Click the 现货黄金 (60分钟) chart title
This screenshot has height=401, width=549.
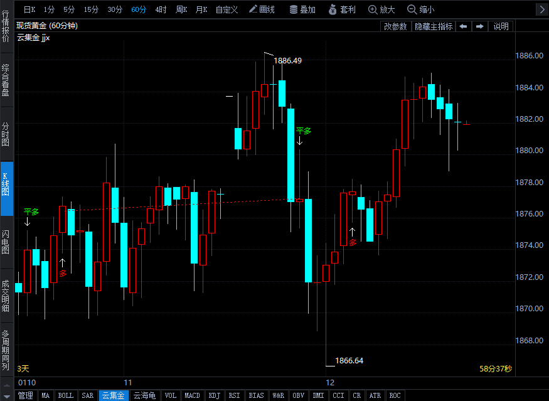point(47,26)
